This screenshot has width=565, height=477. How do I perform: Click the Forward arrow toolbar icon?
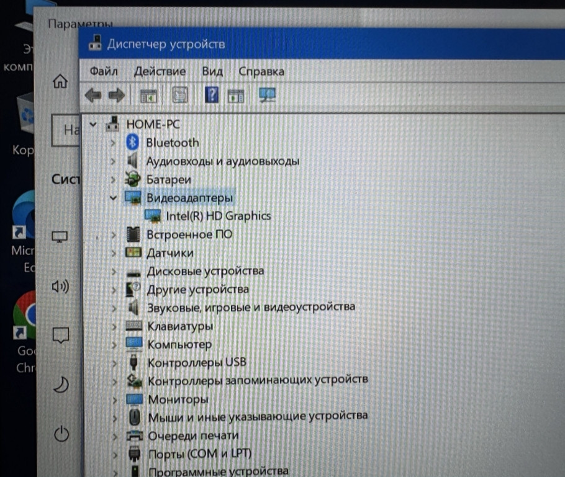coord(116,95)
